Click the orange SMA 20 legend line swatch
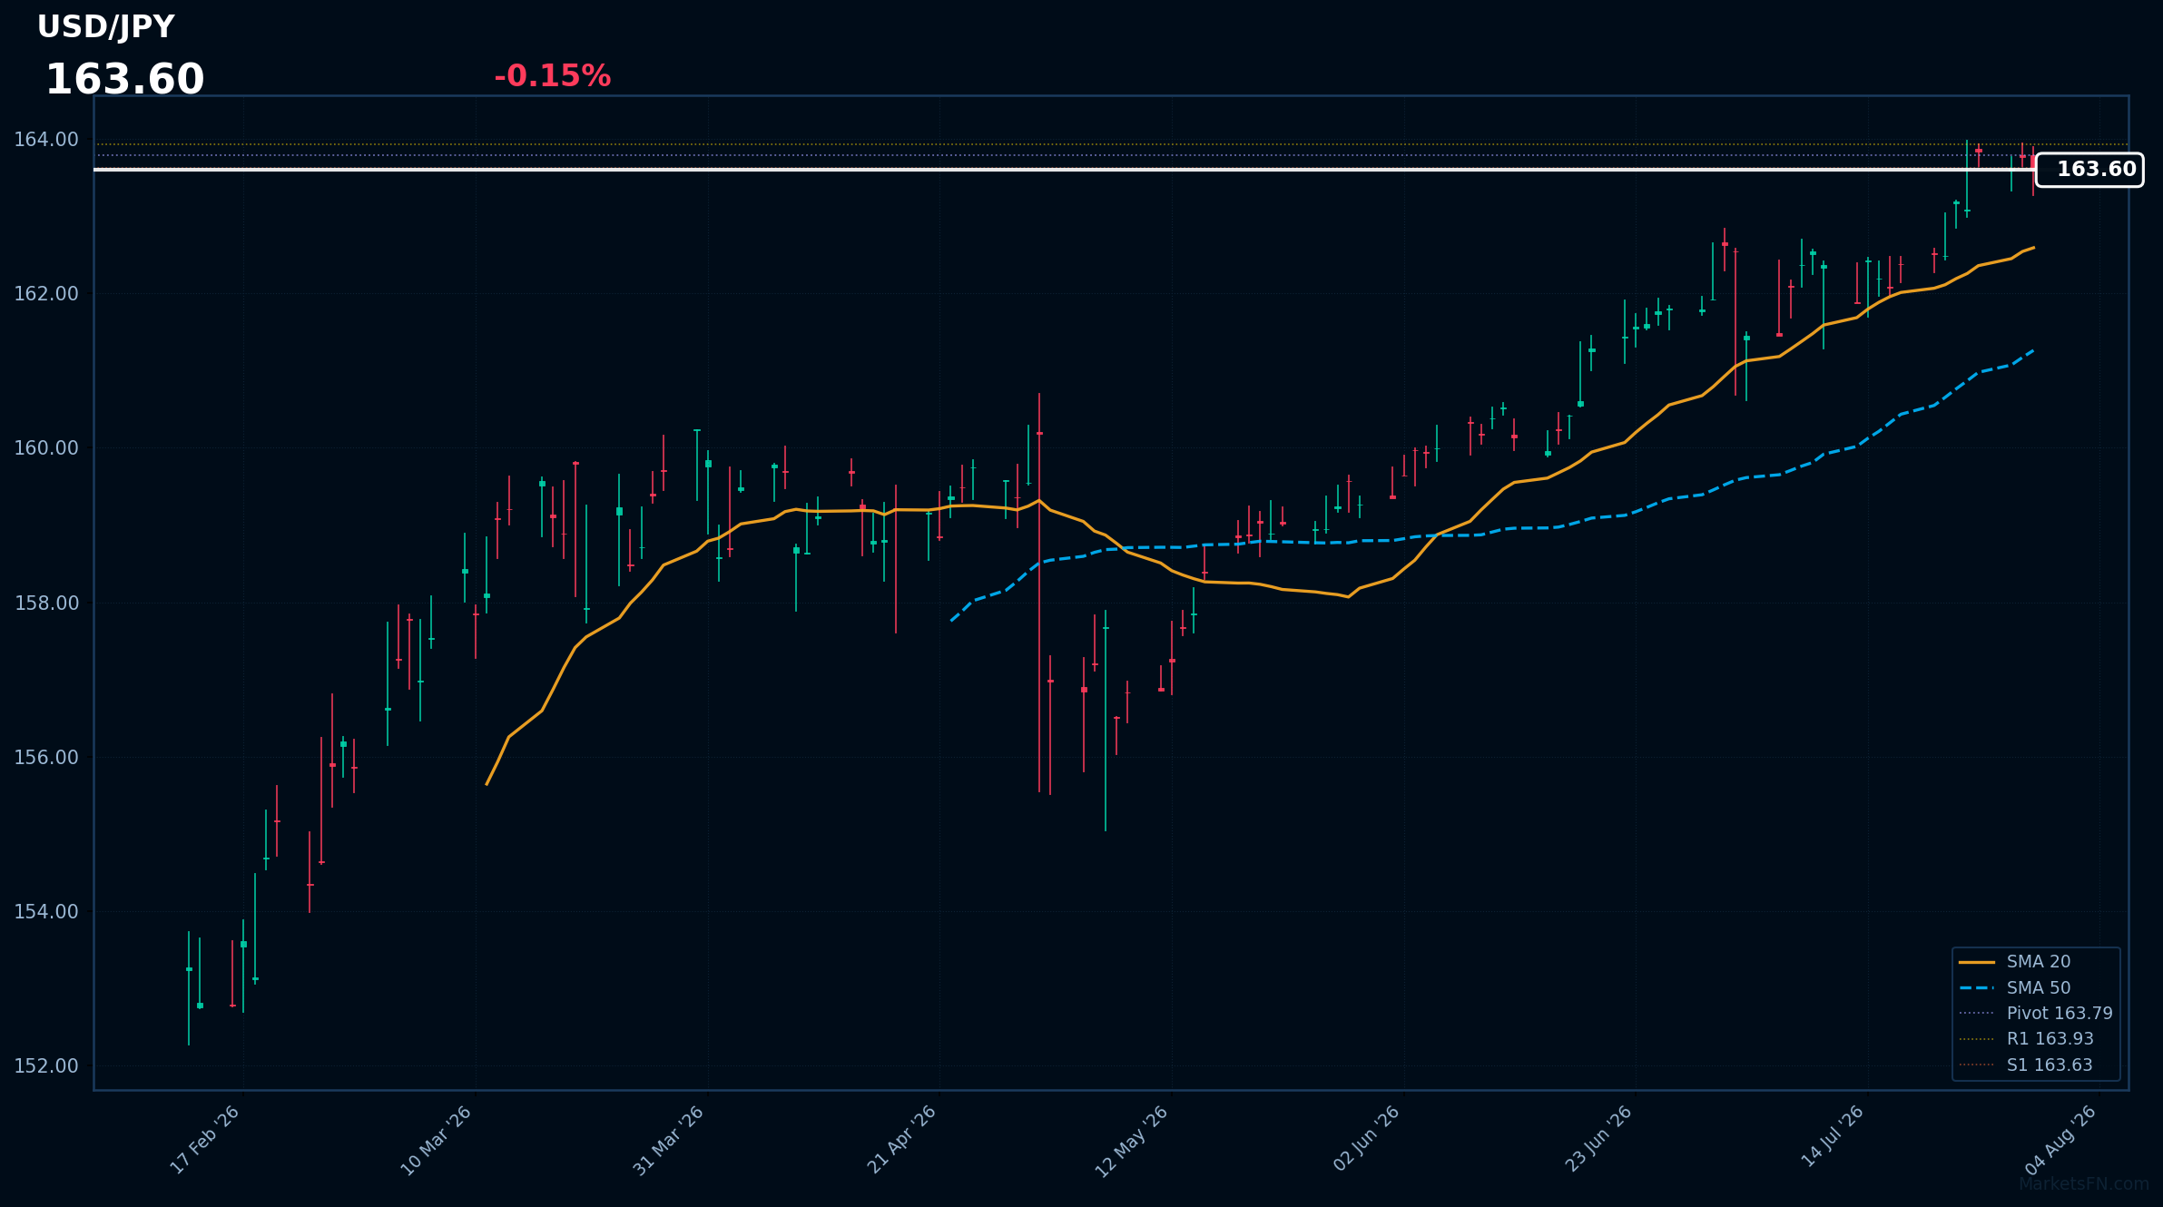 (x=1976, y=962)
